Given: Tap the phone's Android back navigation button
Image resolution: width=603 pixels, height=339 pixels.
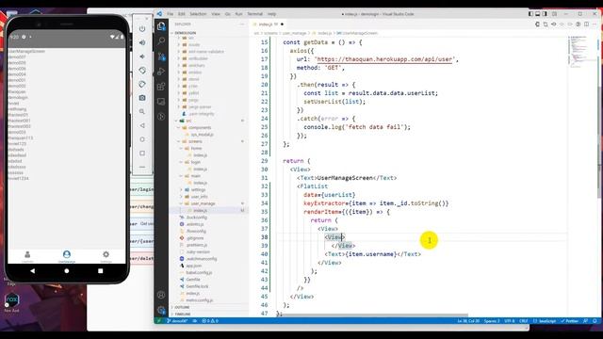Looking at the screenshot, I should click(33, 271).
